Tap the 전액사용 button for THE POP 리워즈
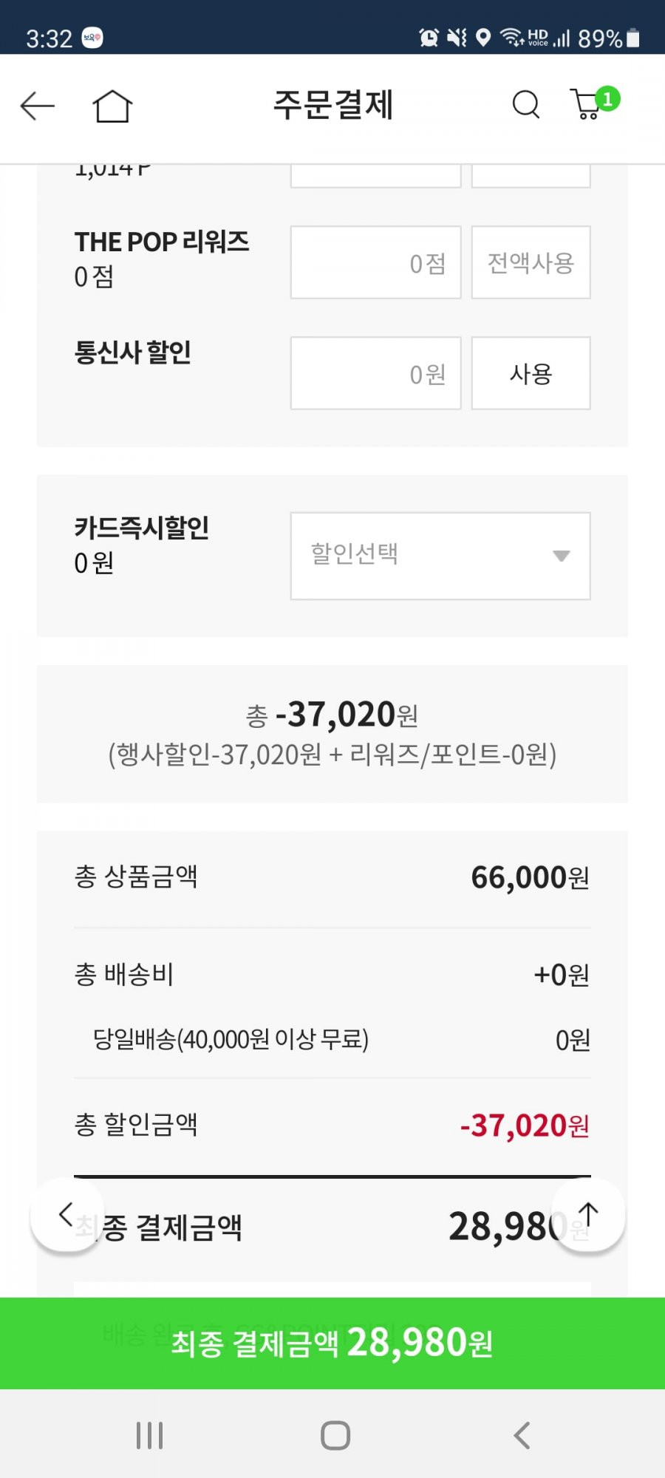The width and height of the screenshot is (665, 1478). point(531,262)
